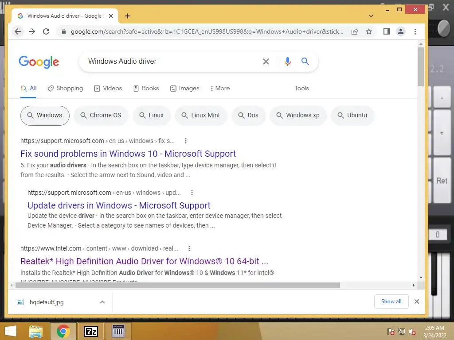Click the Google logo
This screenshot has width=454, height=340.
(39, 62)
